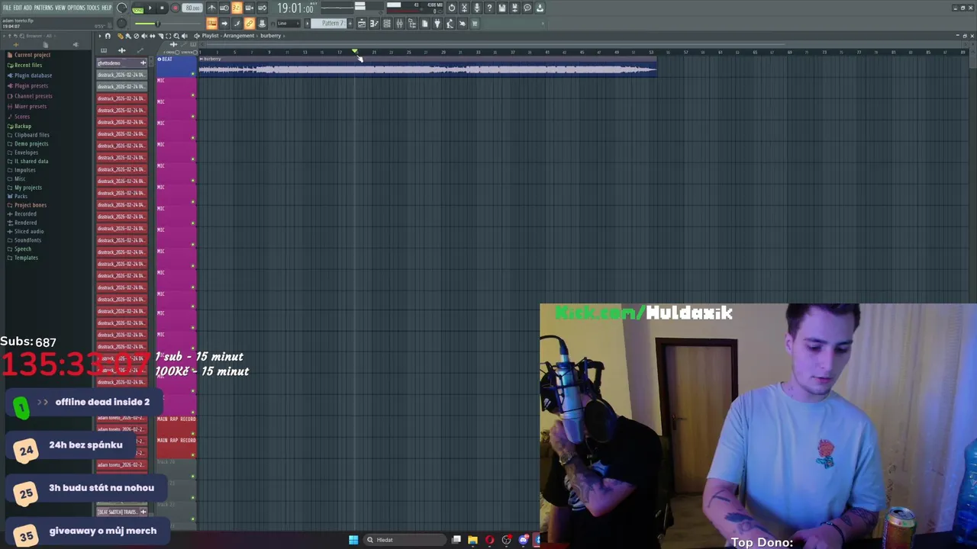
Task: Toggle the pattern/song mode switch
Action: (x=138, y=10)
